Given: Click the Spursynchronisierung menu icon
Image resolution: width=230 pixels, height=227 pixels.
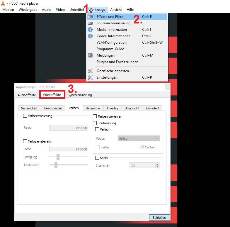Looking at the screenshot, I should (91, 23).
